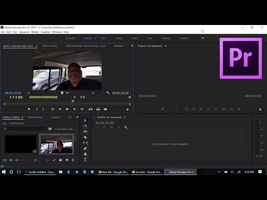Click Drag Audio Only icon in Source monitor
The image size is (267, 200).
pos(67,93)
